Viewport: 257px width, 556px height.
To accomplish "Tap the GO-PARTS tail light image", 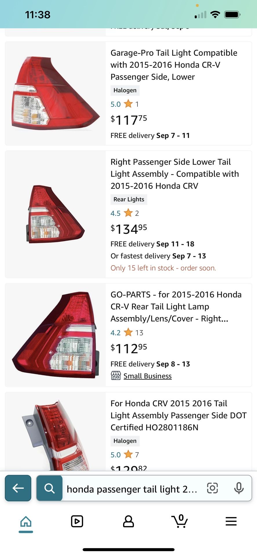I will point(55,335).
